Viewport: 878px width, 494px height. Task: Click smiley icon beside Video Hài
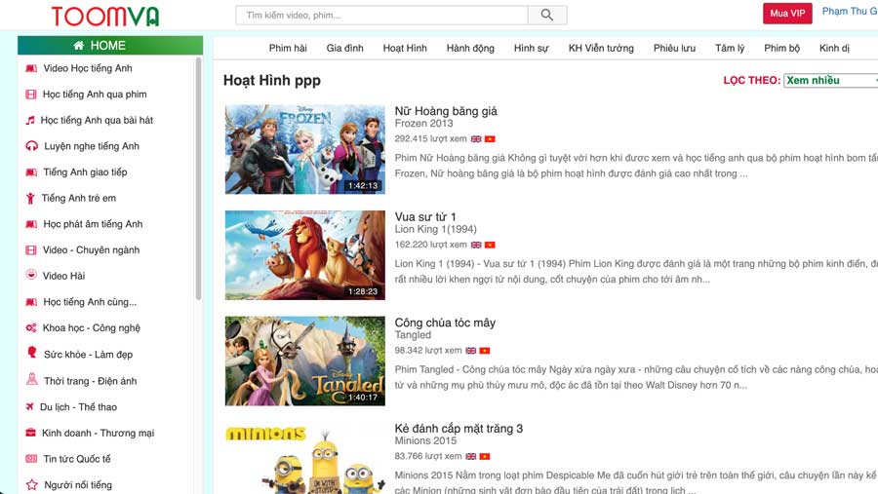[31, 275]
